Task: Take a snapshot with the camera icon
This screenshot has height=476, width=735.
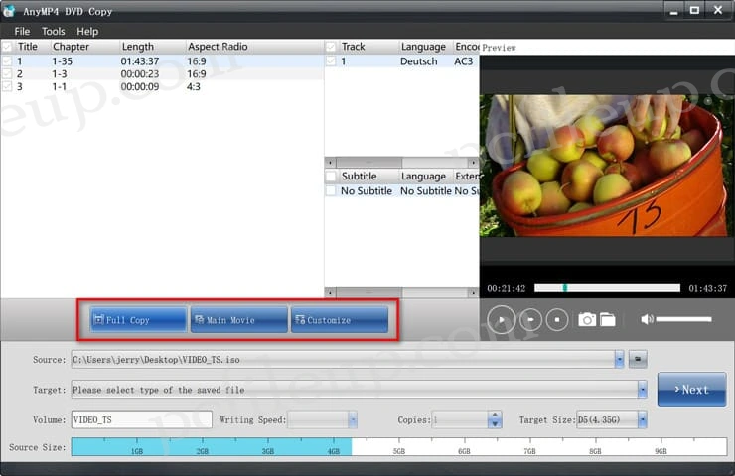Action: 587,319
